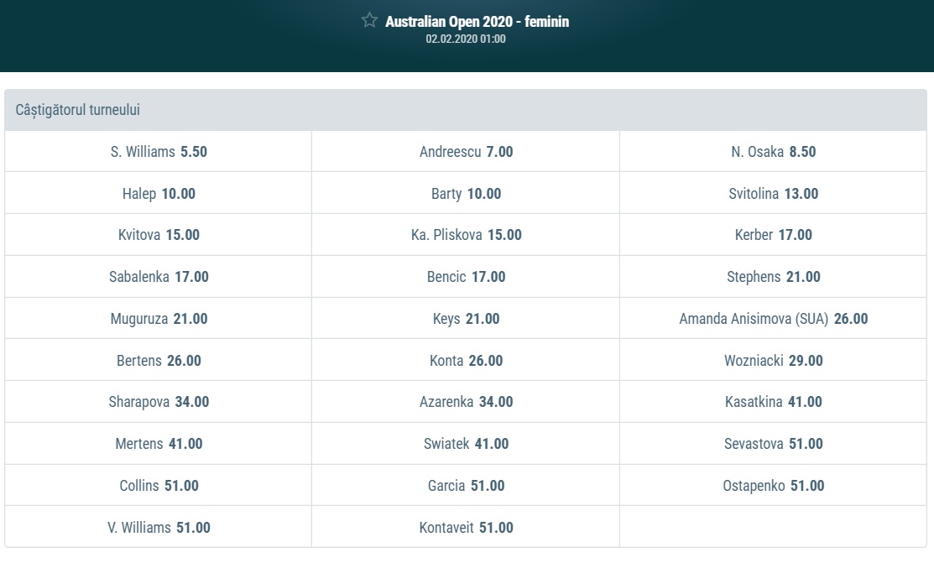
Task: Select Ostapenko odds 51.00
Action: [773, 486]
